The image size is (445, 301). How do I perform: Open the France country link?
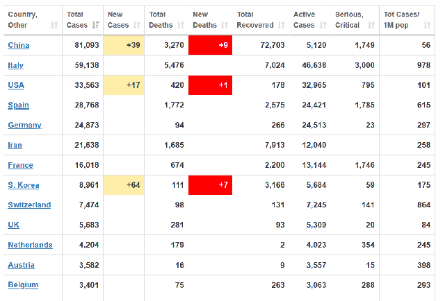(20, 165)
